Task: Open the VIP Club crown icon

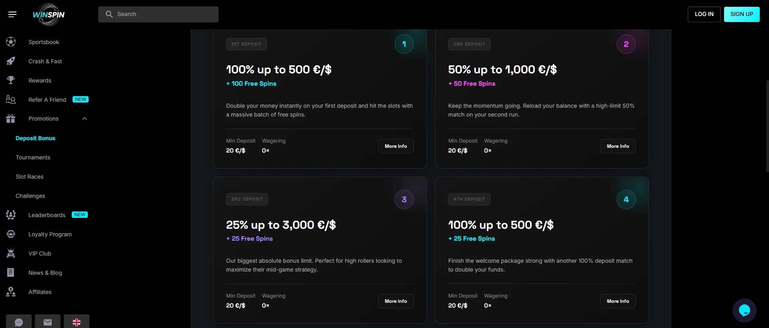Action: (11, 253)
